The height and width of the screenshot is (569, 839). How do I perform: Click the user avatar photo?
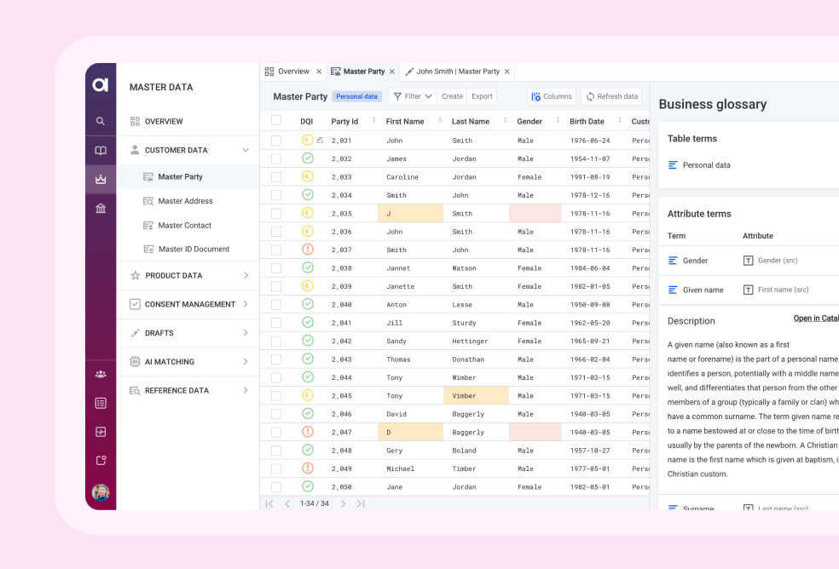[101, 492]
